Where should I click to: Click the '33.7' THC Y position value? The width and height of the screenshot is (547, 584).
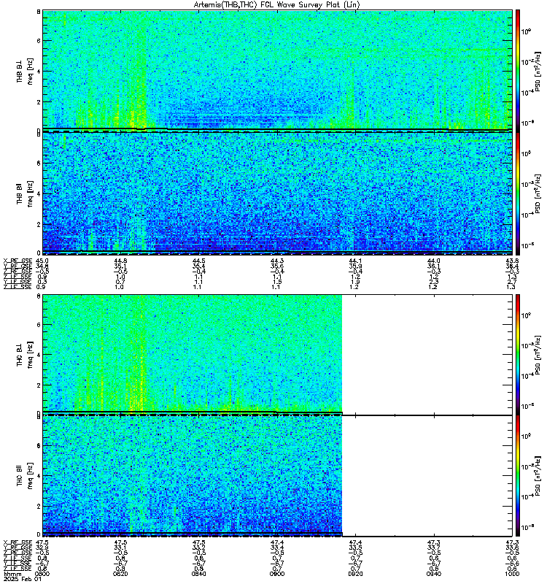434,548
